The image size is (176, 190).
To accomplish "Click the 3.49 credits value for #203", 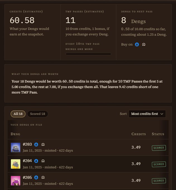I will click(136, 147).
